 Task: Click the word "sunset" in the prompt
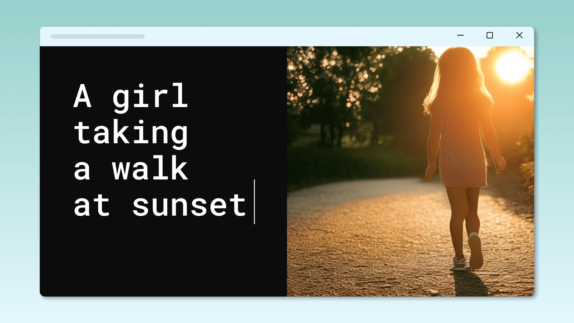click(189, 205)
